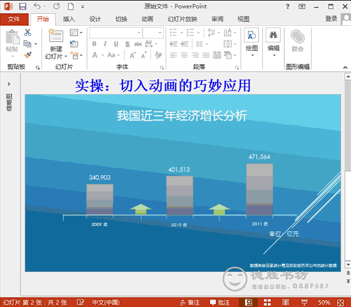
Task: Open the font size dropdown
Action: click(x=160, y=33)
